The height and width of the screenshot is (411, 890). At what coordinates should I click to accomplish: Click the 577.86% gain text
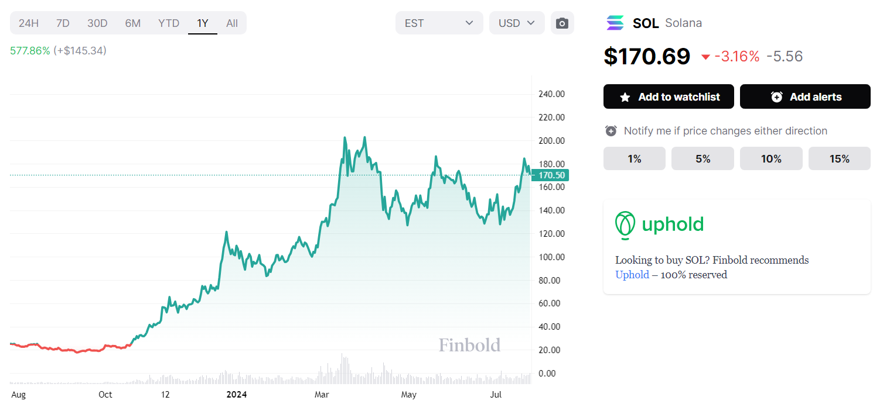click(x=30, y=51)
